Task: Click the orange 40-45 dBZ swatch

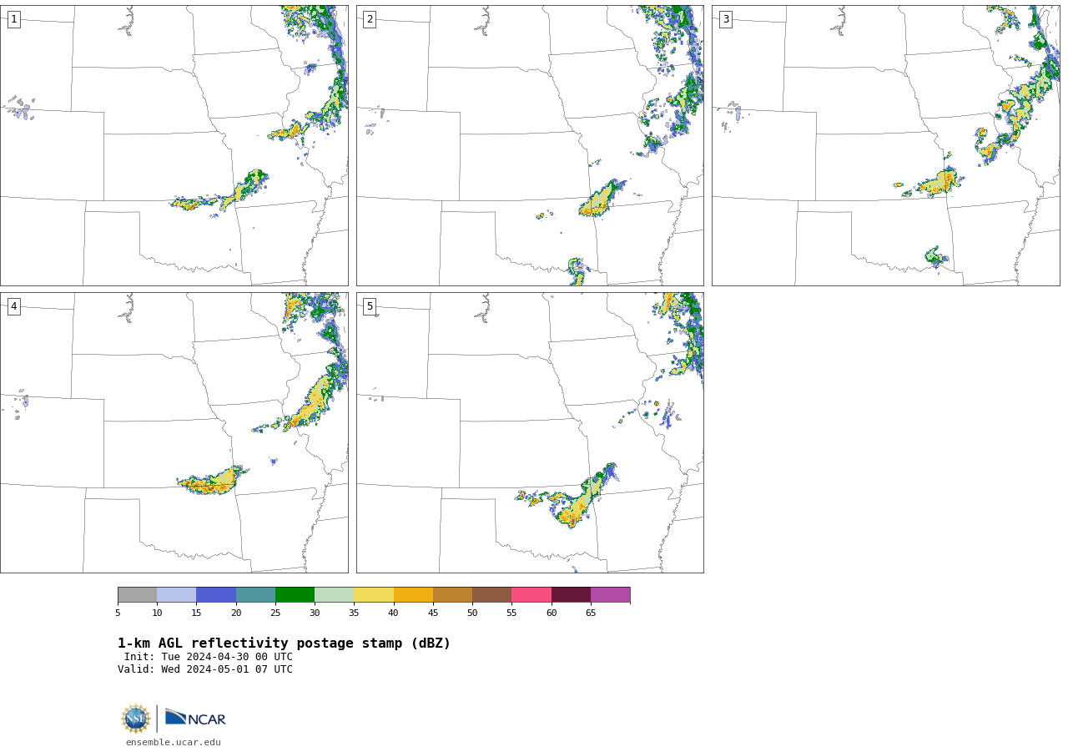Action: click(x=413, y=594)
